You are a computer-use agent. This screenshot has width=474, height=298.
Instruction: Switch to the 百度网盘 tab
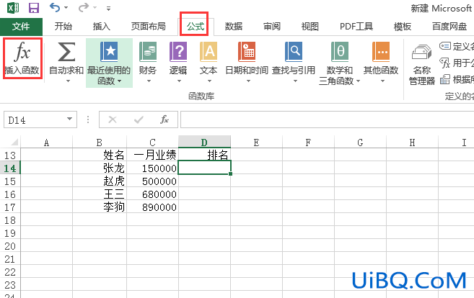pyautogui.click(x=449, y=27)
